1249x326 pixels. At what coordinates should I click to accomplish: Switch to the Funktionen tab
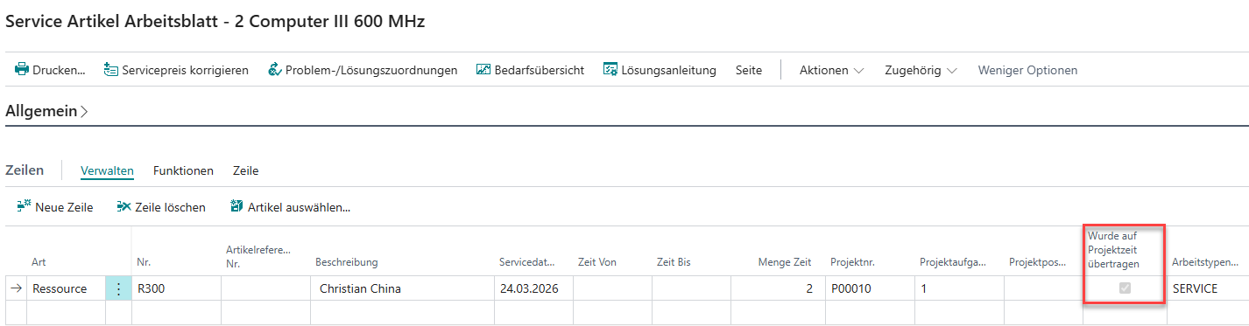pyautogui.click(x=183, y=170)
